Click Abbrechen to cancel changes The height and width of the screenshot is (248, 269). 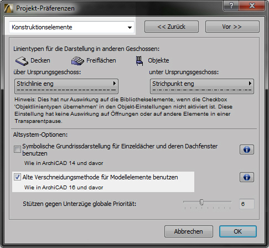click(x=189, y=231)
